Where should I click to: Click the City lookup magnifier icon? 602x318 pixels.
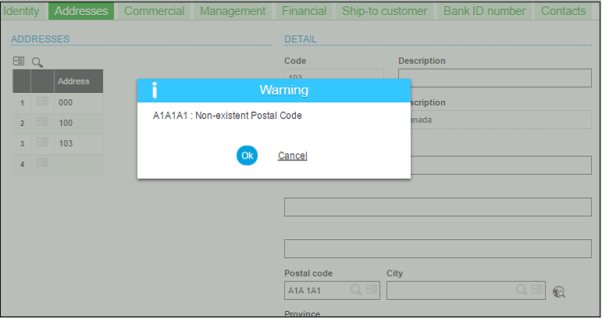(522, 290)
